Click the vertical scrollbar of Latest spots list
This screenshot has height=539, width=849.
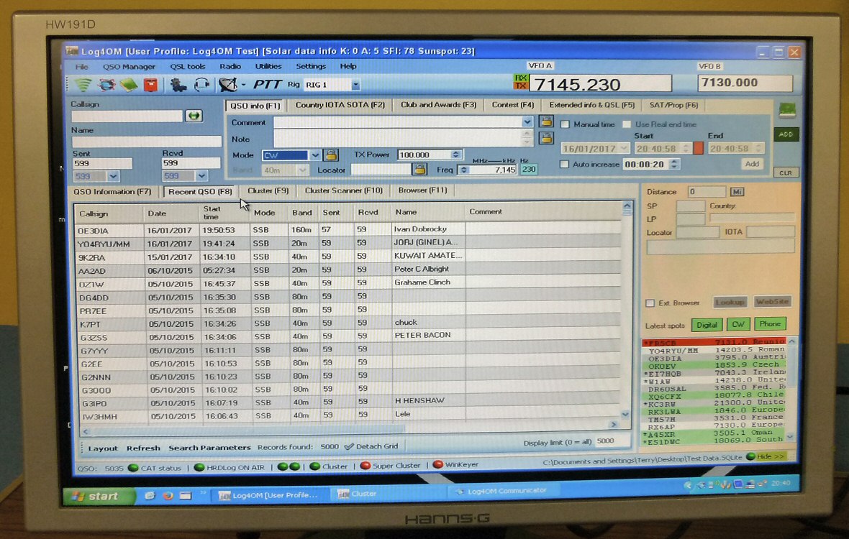click(x=791, y=390)
